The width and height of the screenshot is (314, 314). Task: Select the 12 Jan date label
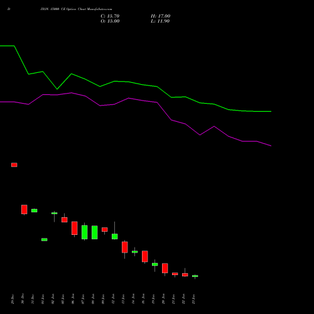click(113, 299)
